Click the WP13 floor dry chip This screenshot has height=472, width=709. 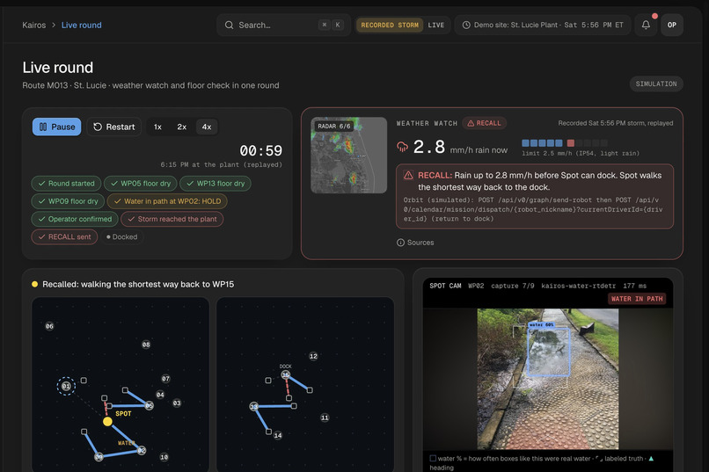216,184
